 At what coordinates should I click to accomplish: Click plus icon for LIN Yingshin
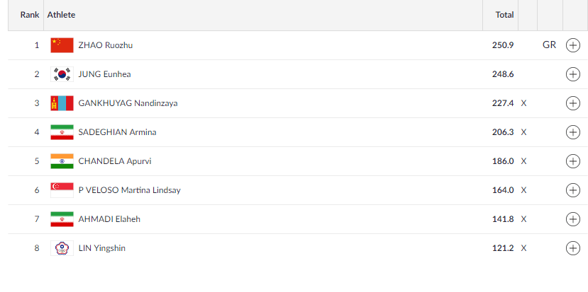click(x=572, y=248)
